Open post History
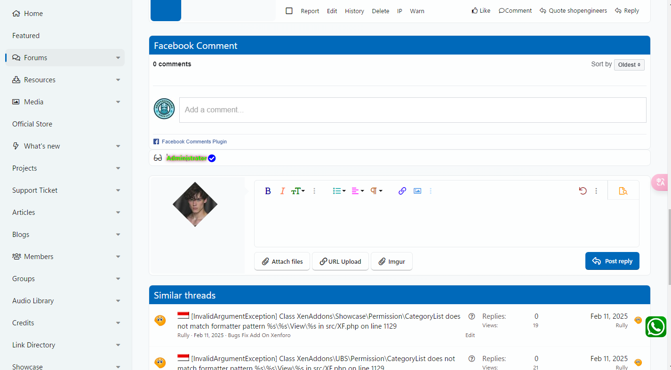671x370 pixels. click(354, 11)
